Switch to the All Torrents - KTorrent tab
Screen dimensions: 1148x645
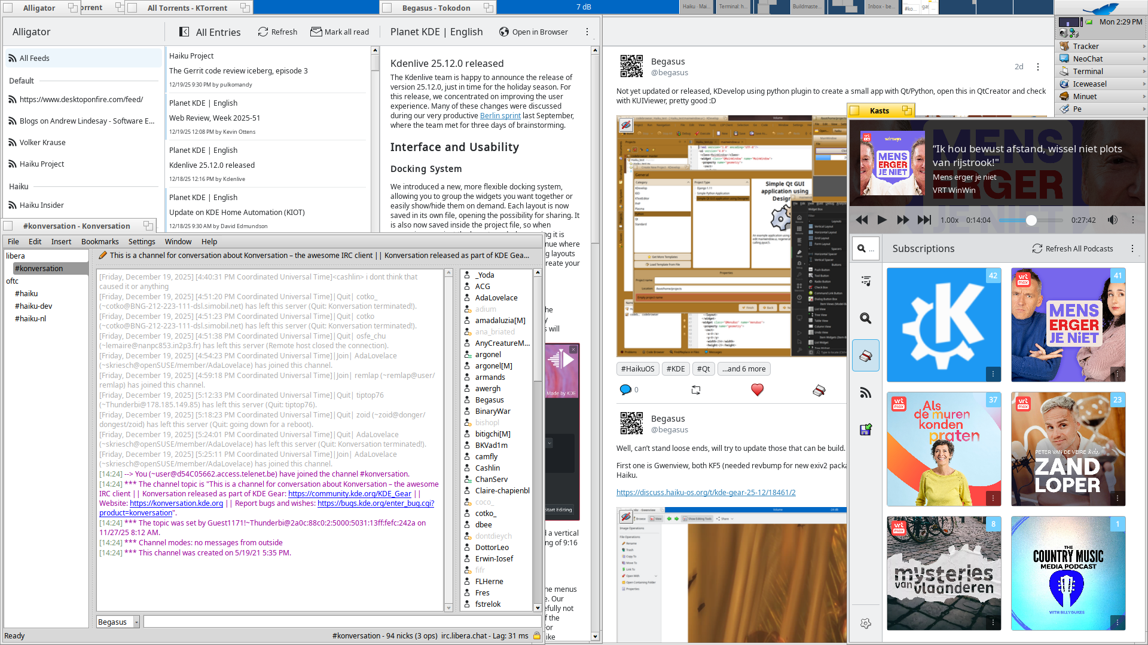(x=187, y=8)
